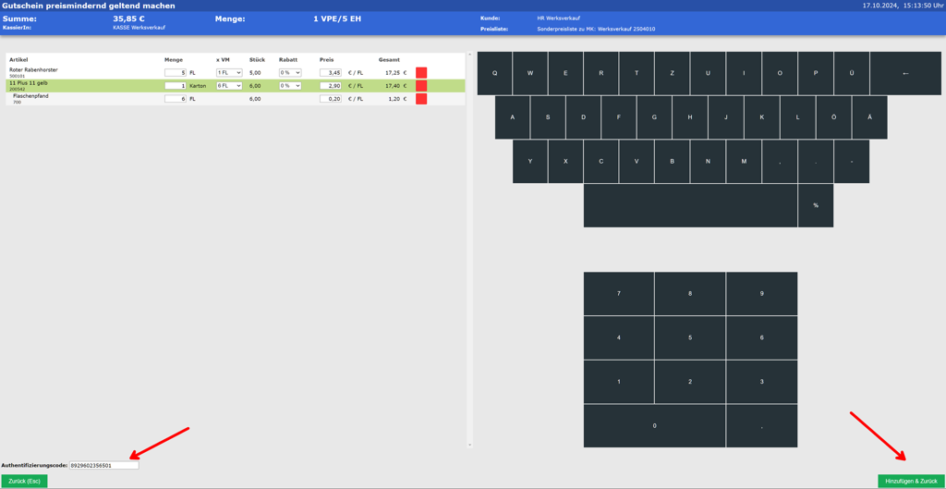Open discount dropdown on 11 Plus 11 gelb
The height and width of the screenshot is (489, 946).
click(x=290, y=86)
